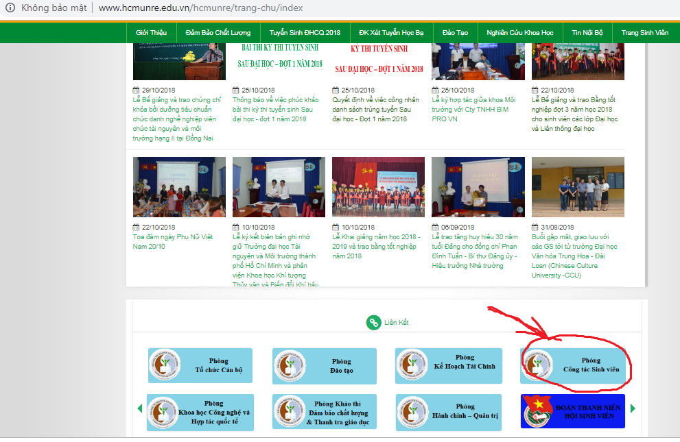Click the green Liên Kết link icon
Screen dimensions: 680x442
pos(373,322)
